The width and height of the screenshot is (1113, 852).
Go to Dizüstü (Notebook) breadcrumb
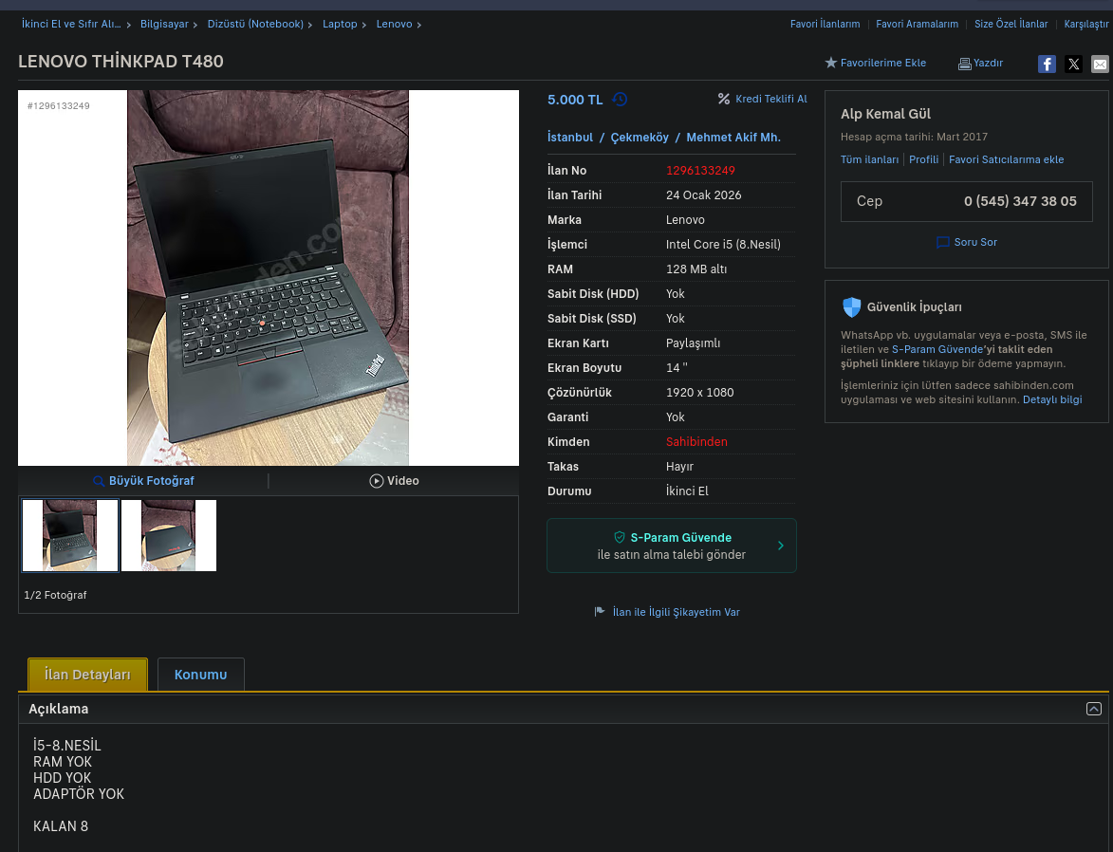tap(255, 24)
